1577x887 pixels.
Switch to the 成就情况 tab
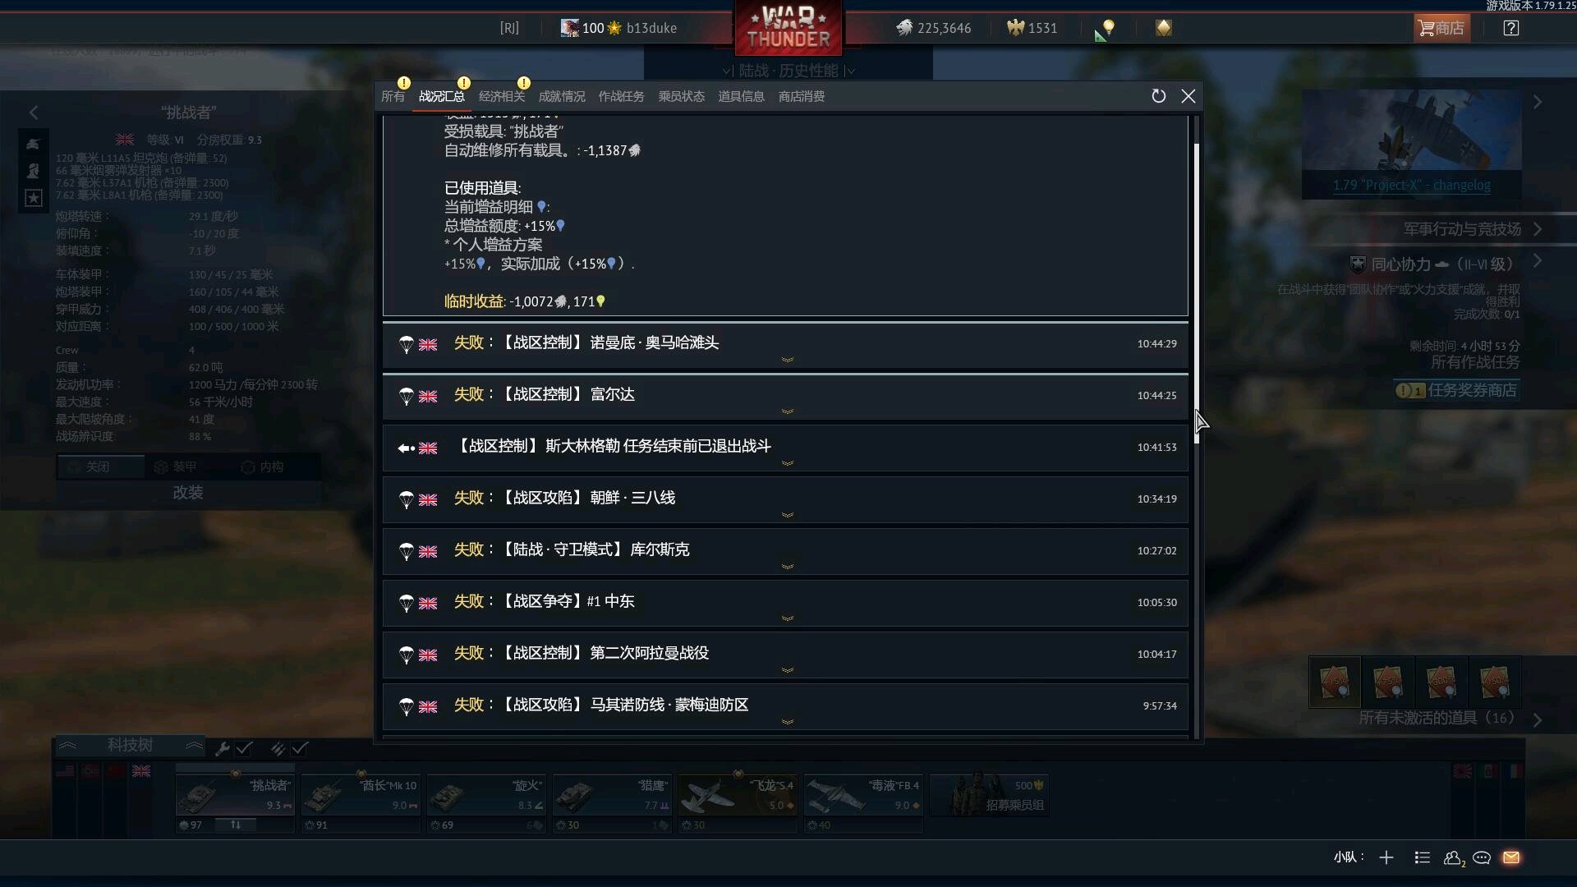[562, 96]
